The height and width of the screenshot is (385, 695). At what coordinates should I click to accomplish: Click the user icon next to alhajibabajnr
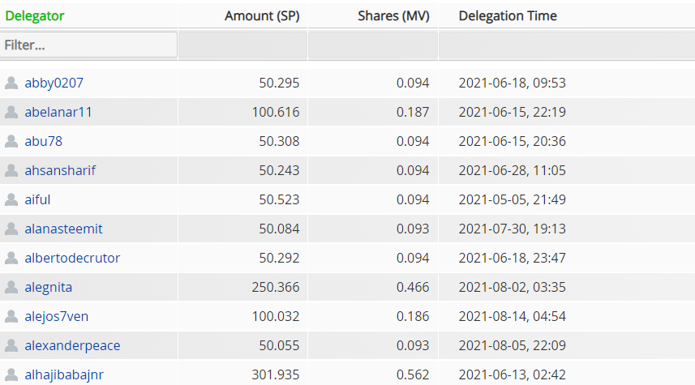coord(11,374)
